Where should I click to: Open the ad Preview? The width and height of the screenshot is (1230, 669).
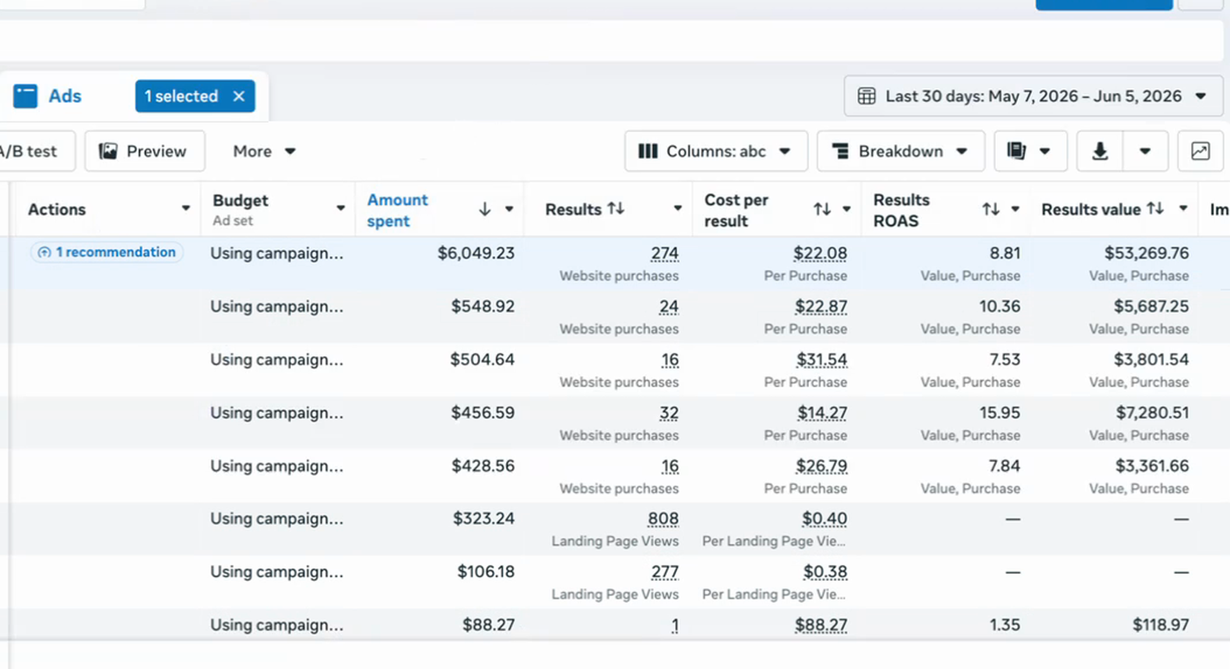(x=144, y=152)
